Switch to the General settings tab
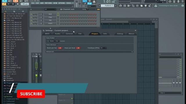186x104 pixels. pos(69,34)
